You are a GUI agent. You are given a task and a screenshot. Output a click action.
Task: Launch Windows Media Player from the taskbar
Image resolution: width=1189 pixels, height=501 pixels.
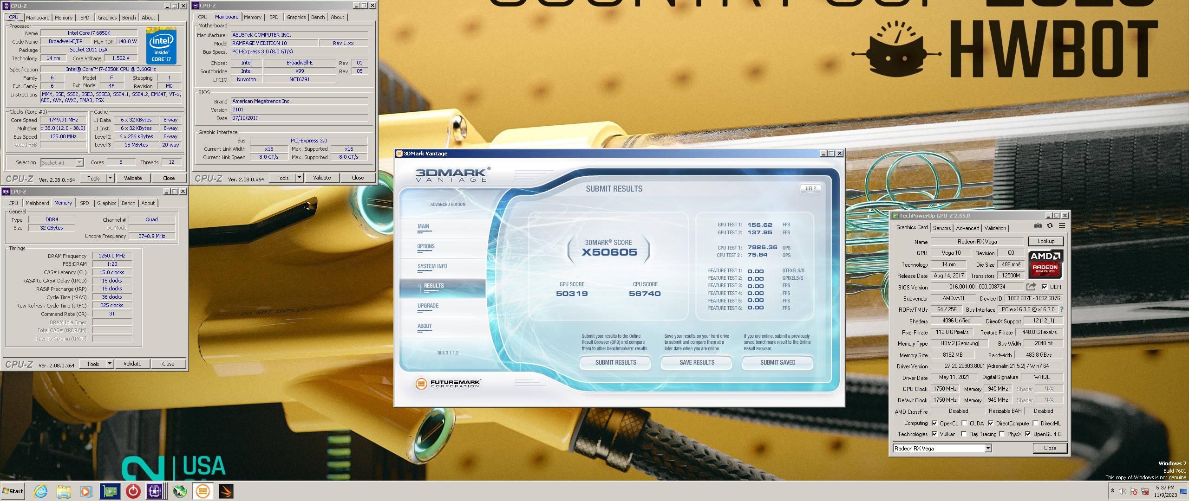(x=86, y=491)
